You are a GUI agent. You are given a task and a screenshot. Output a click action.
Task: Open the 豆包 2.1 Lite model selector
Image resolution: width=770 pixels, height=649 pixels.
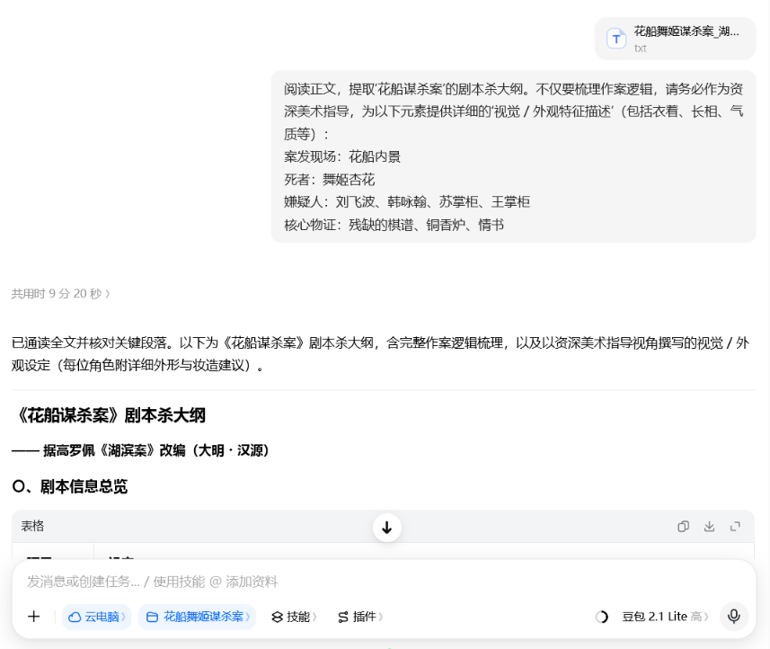coord(664,617)
